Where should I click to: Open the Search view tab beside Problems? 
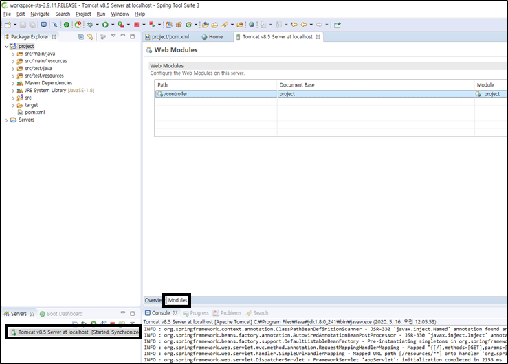(x=257, y=313)
